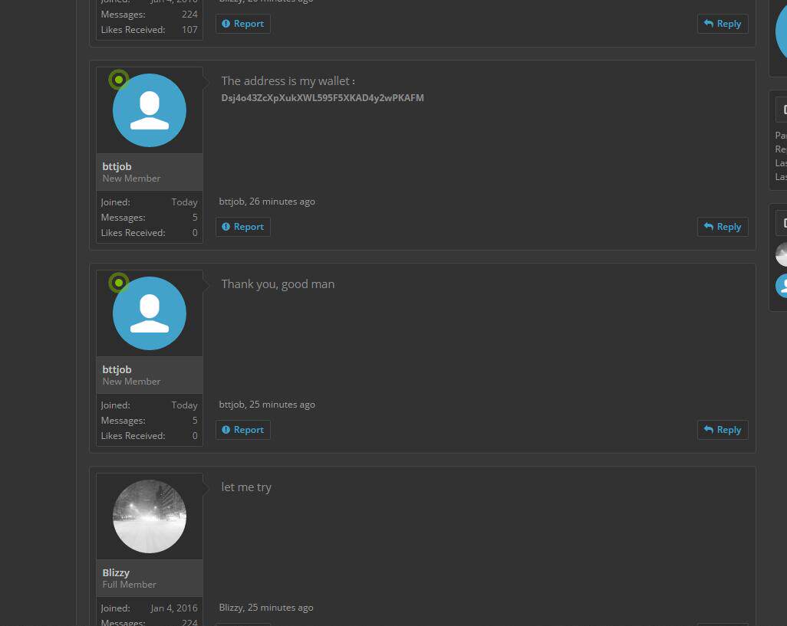Click Messages count 224 in top post
Screen dimensions: 787x626
tap(189, 15)
